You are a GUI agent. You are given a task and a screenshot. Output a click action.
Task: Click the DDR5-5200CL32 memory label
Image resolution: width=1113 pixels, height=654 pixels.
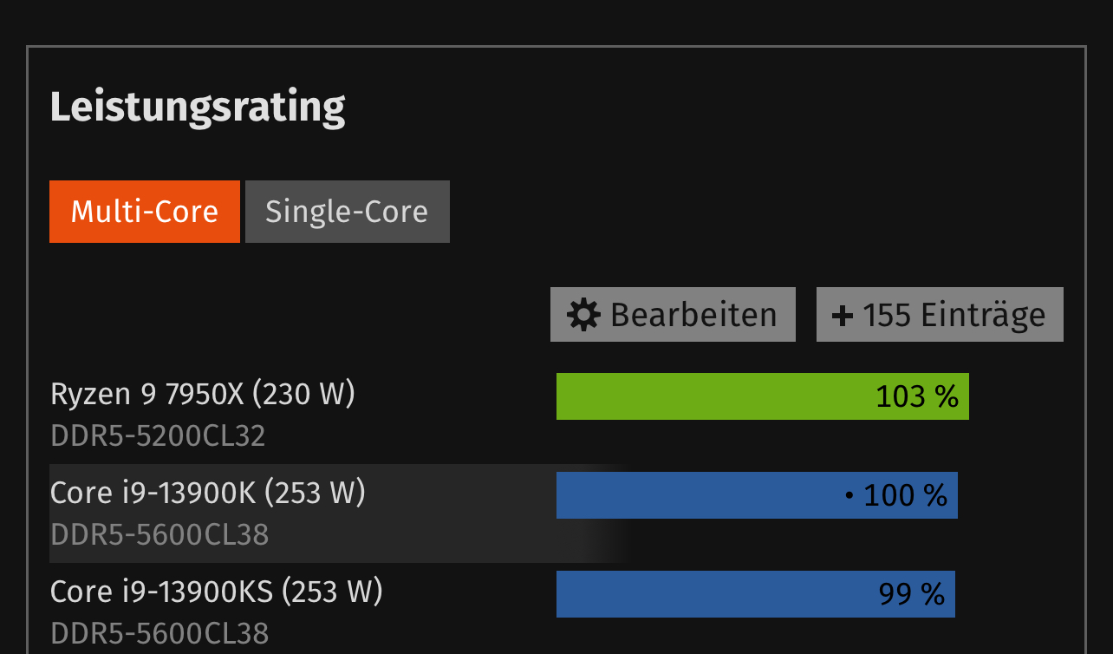(x=158, y=436)
